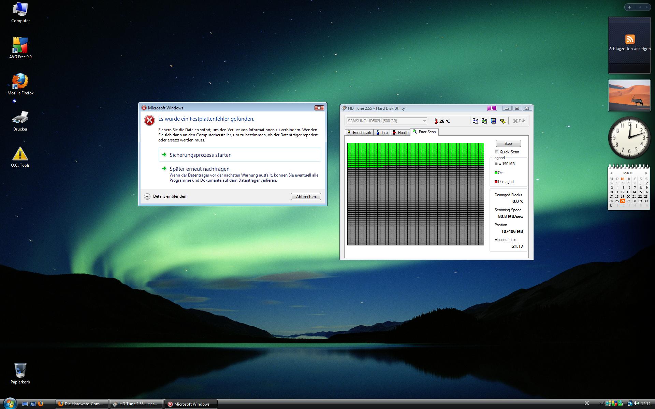Choose Sicherungsprozess starten option
The height and width of the screenshot is (409, 655).
[201, 155]
